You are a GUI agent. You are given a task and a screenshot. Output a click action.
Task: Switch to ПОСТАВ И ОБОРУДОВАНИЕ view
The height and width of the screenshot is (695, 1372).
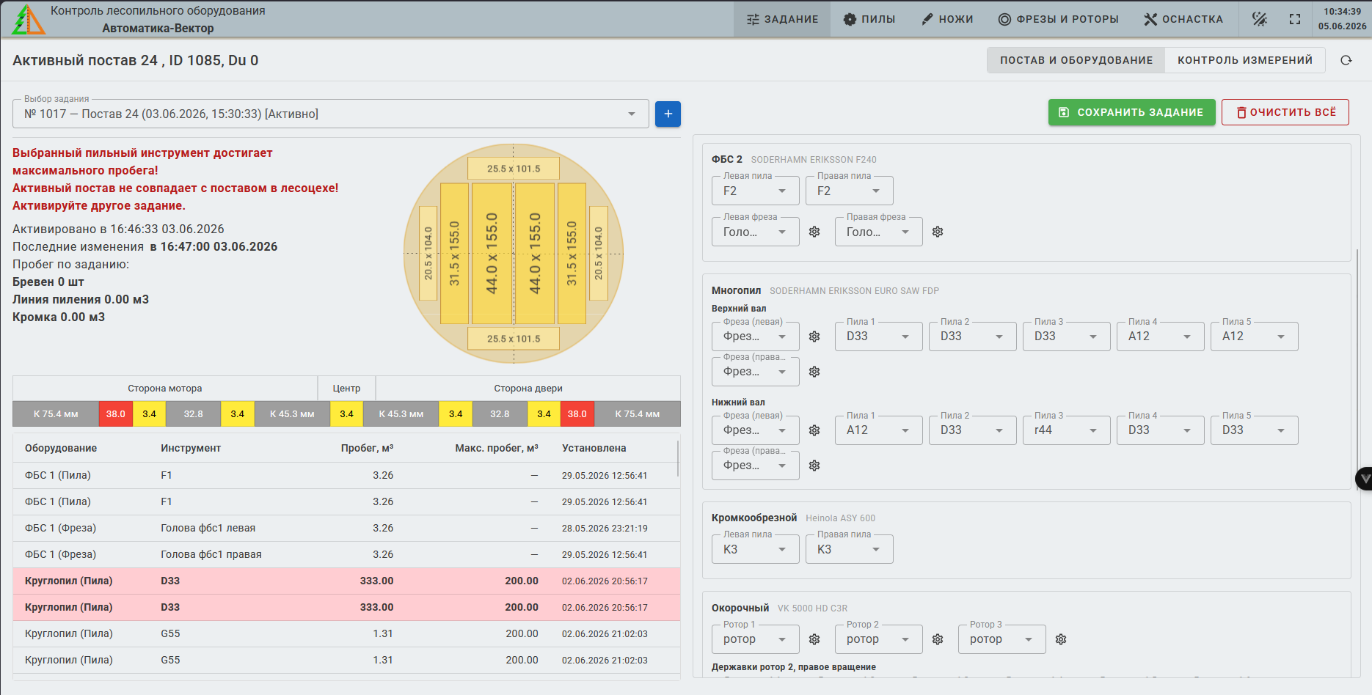tap(1076, 60)
